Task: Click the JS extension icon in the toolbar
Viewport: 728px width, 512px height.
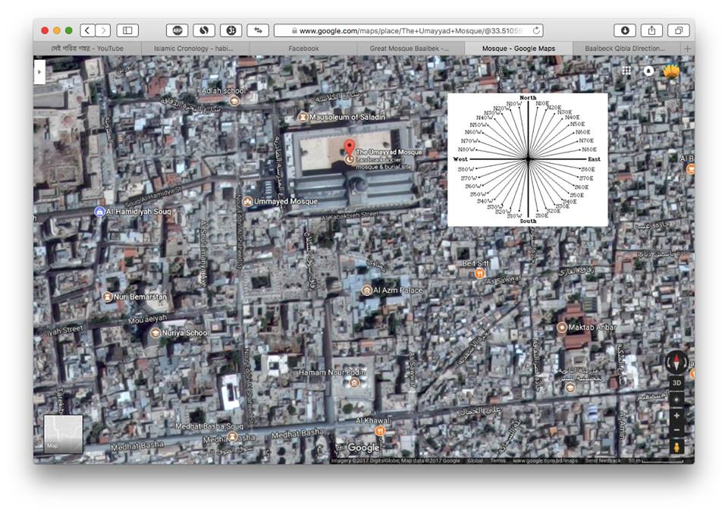Action: tap(231, 30)
